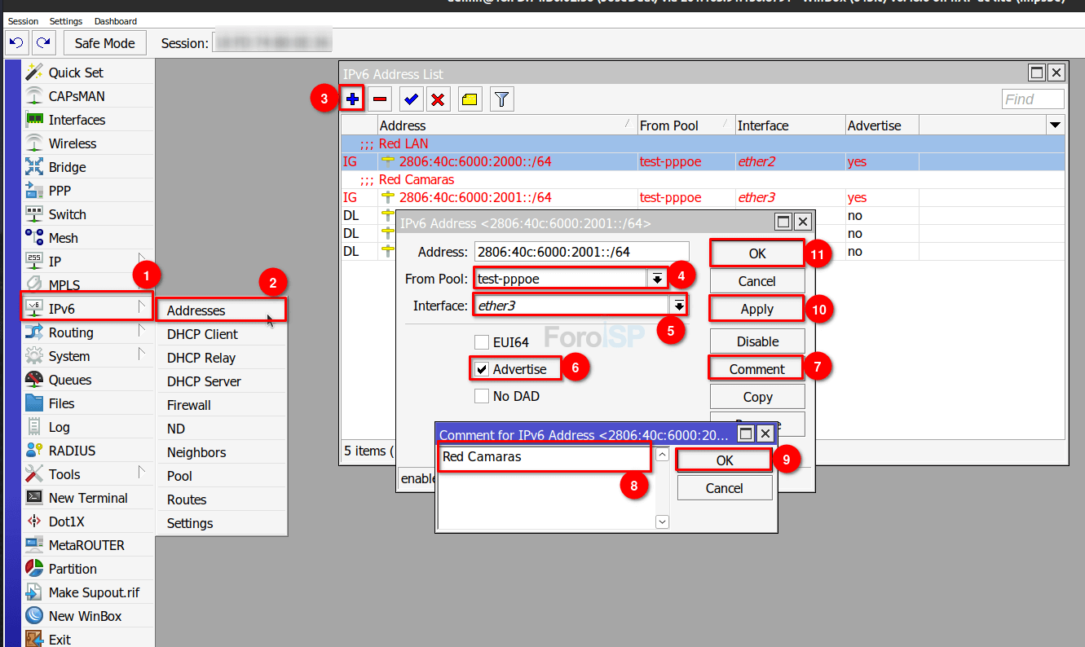Click the red minus remove icon
Screen dimensions: 1085x647
click(380, 99)
